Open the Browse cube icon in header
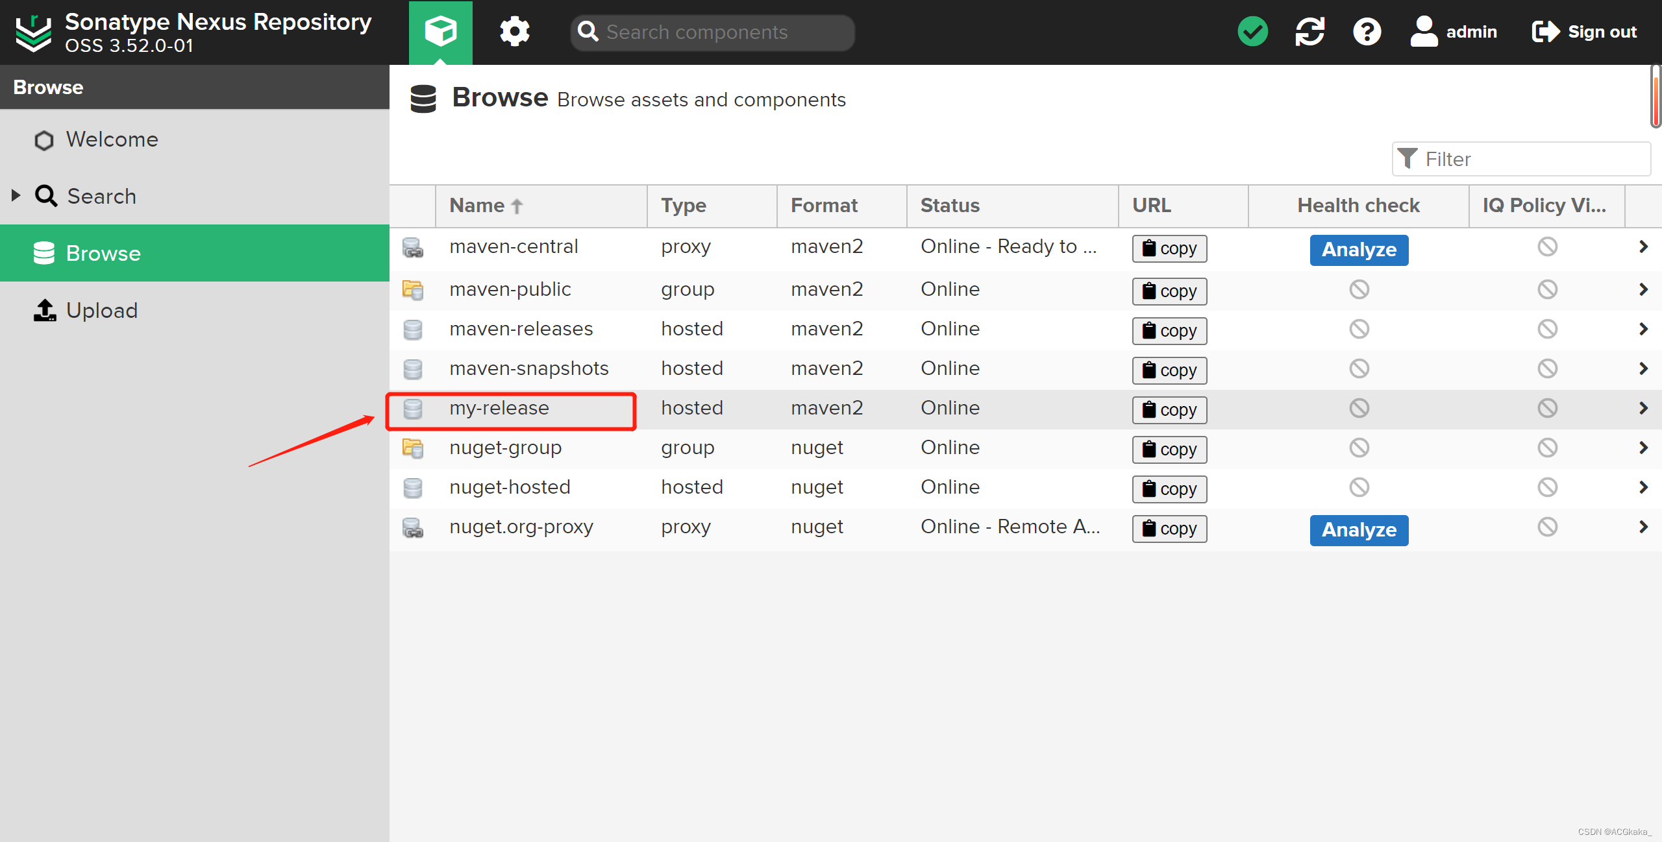Image resolution: width=1662 pixels, height=842 pixels. click(440, 32)
